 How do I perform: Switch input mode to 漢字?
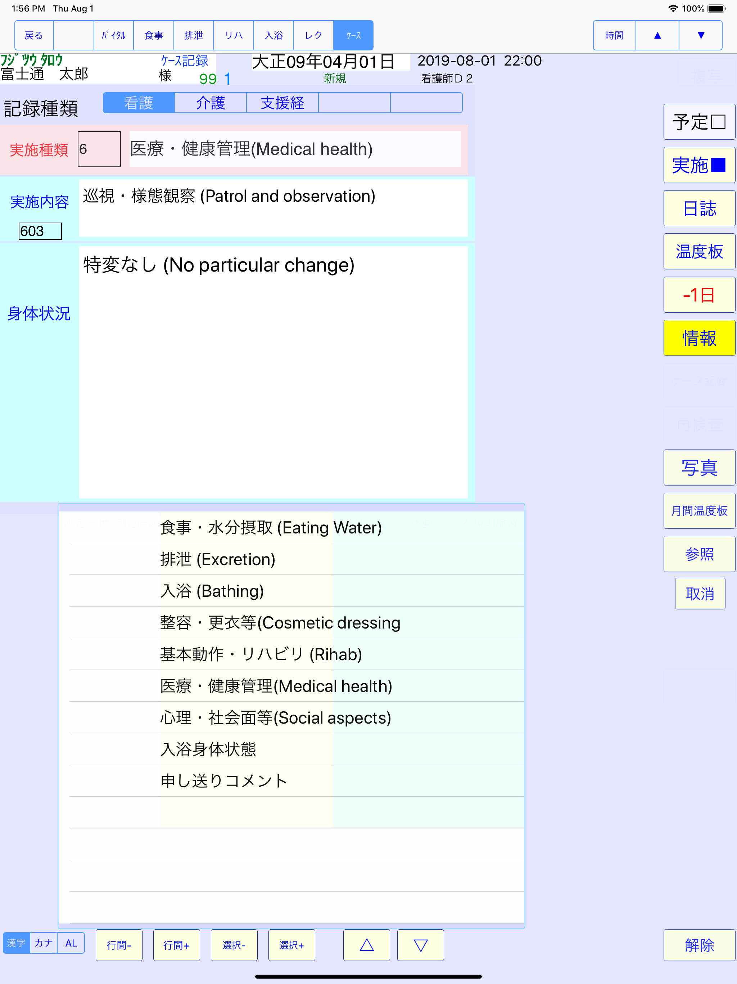tap(17, 943)
